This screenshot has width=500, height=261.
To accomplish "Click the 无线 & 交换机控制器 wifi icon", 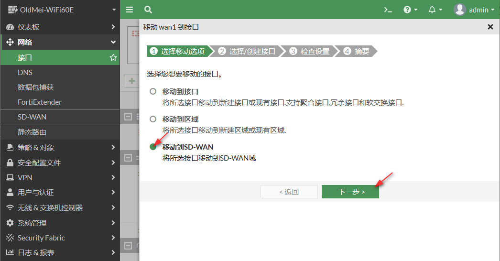I will tap(10, 207).
